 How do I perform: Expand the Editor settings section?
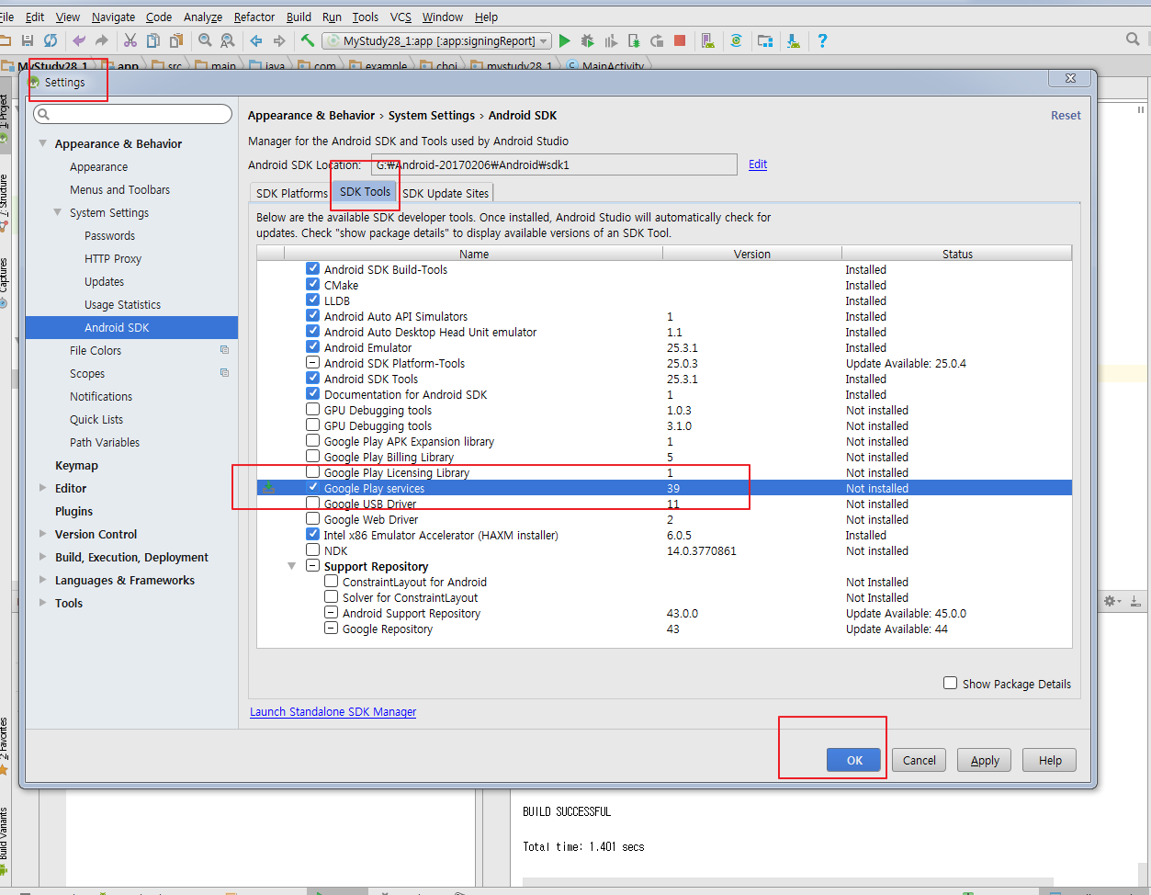tap(42, 488)
